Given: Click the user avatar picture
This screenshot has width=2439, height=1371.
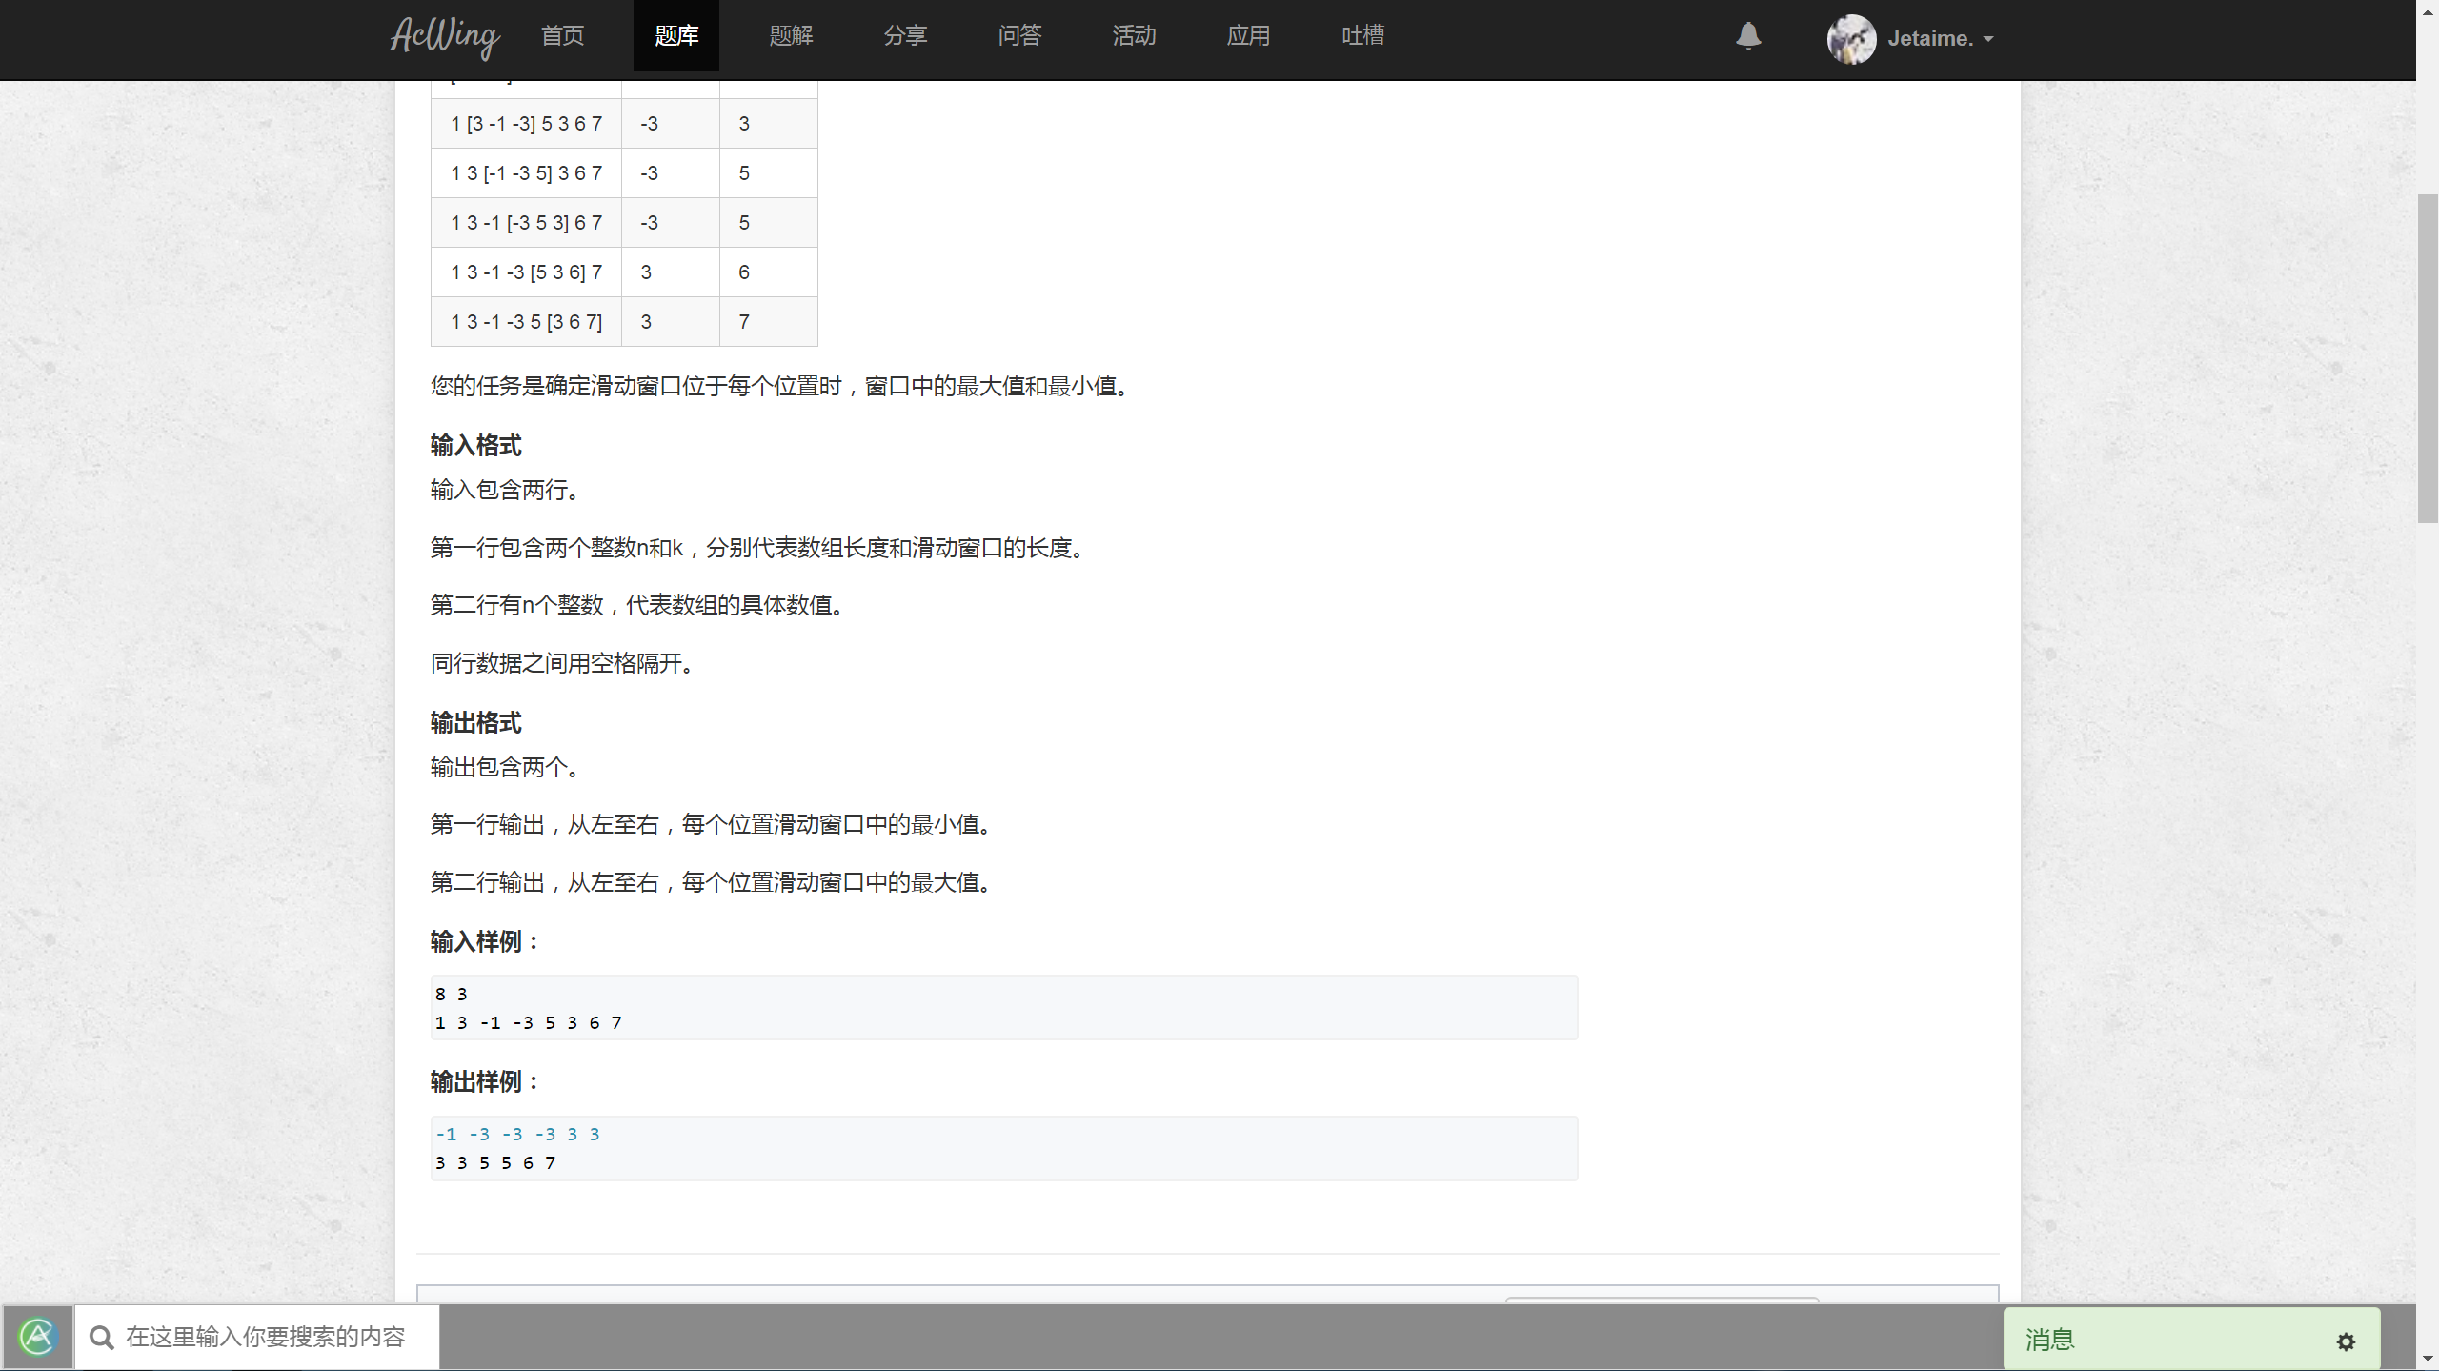Looking at the screenshot, I should pyautogui.click(x=1851, y=39).
